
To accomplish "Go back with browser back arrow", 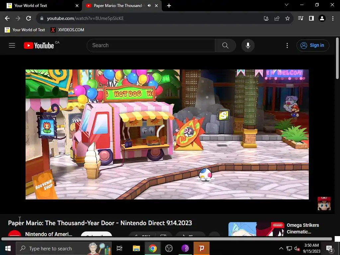I will [x=7, y=18].
